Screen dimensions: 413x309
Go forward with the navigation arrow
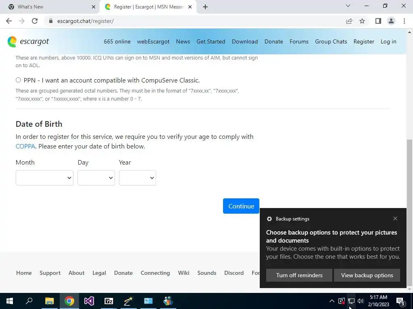tap(22, 21)
